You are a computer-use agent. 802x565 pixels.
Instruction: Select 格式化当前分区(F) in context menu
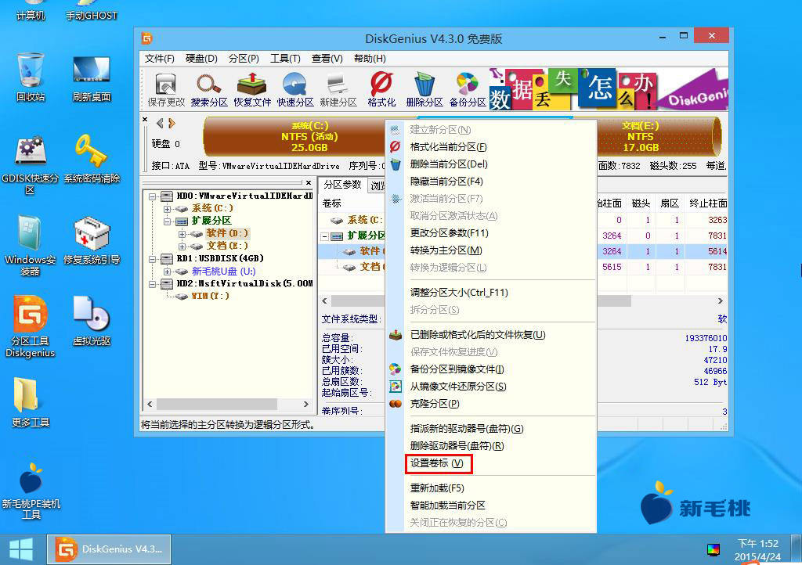click(x=491, y=147)
